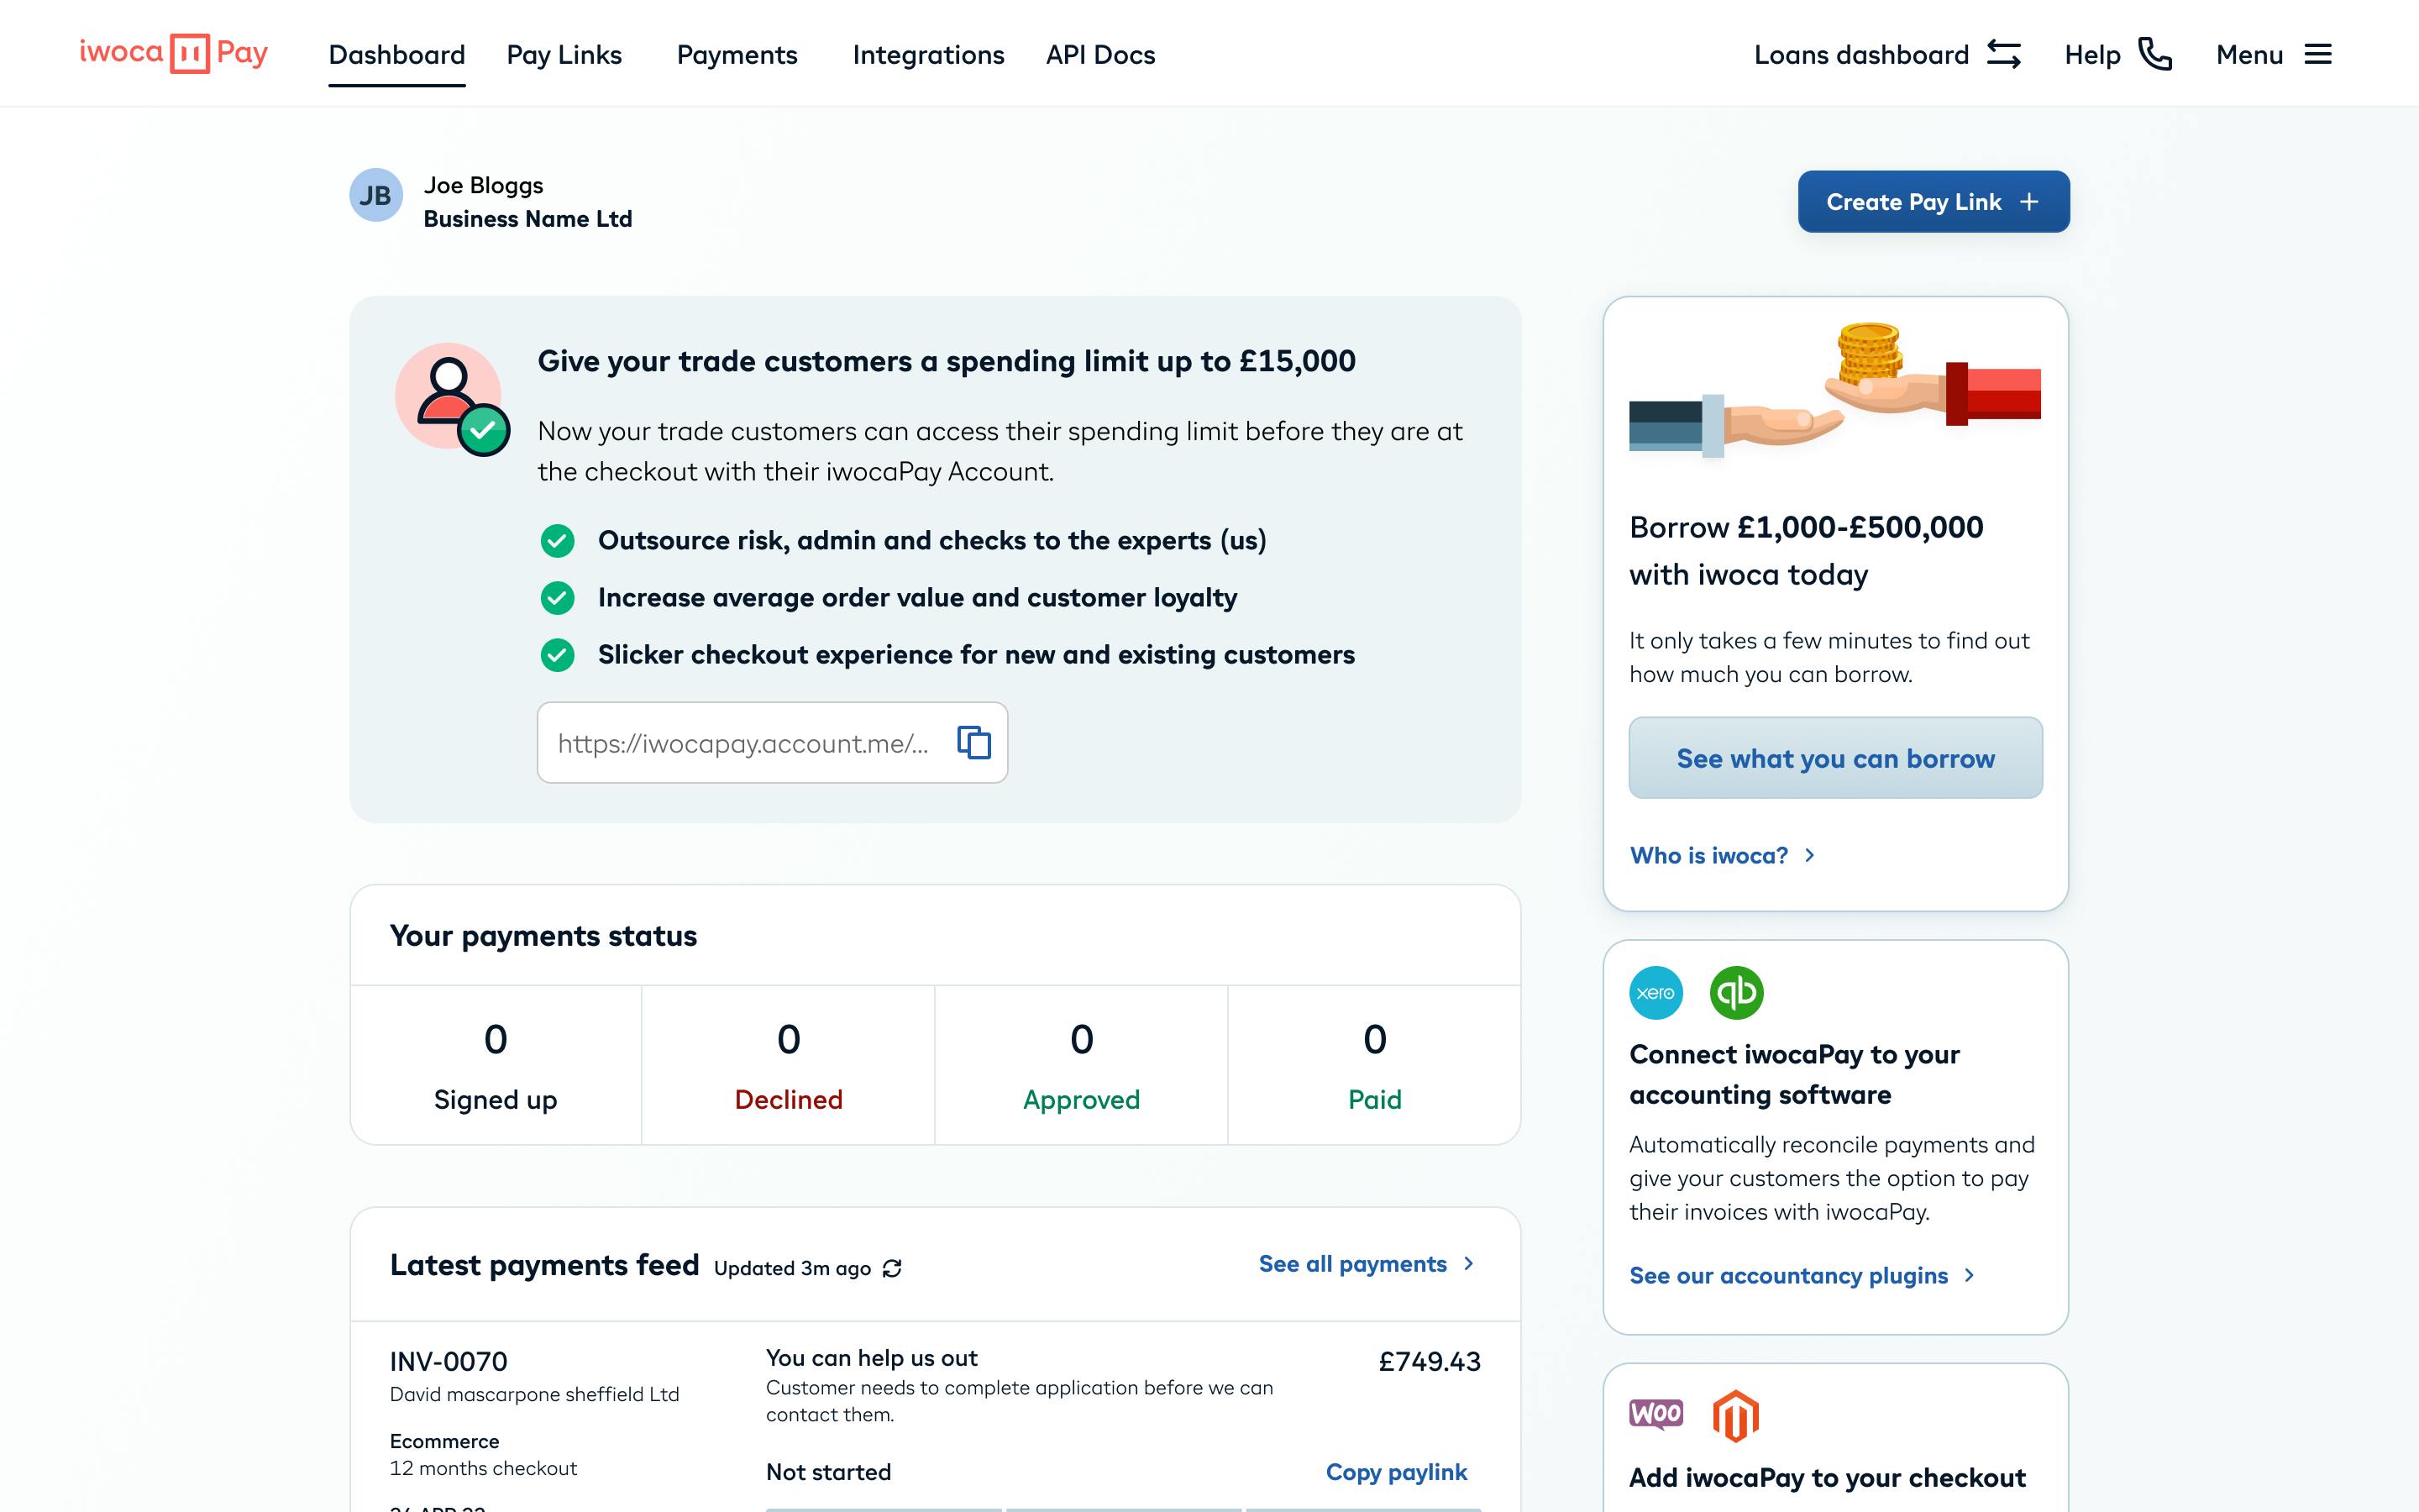Open the hamburger Menu icon
2419x1512 pixels.
2317,54
